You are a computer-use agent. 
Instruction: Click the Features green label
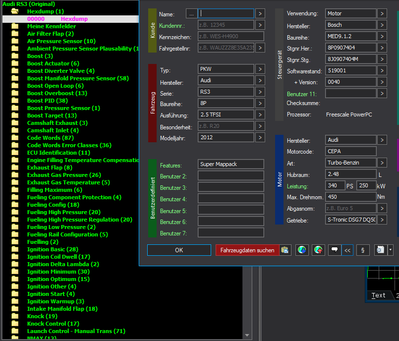[x=171, y=166]
